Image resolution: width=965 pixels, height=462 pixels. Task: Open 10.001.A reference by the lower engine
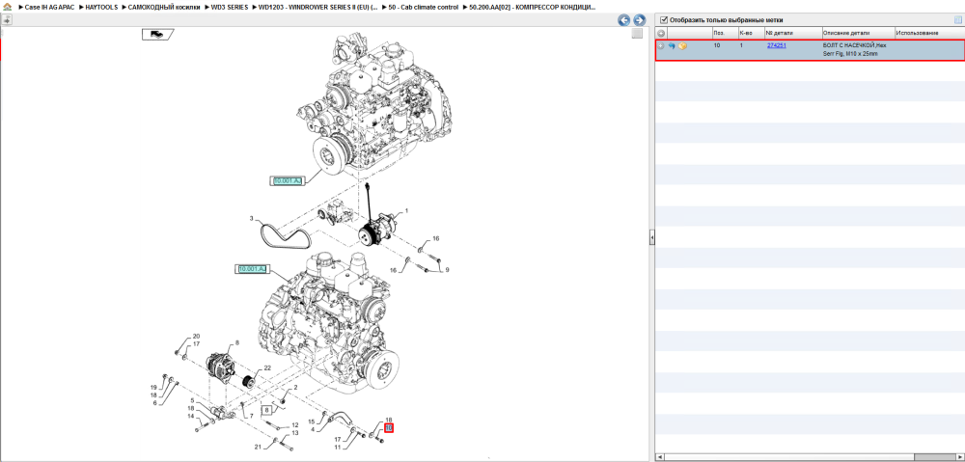pos(252,269)
